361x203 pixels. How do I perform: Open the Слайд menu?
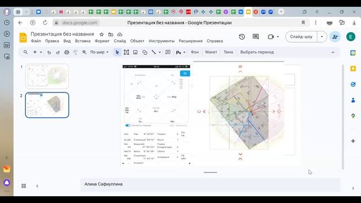[x=120, y=41]
